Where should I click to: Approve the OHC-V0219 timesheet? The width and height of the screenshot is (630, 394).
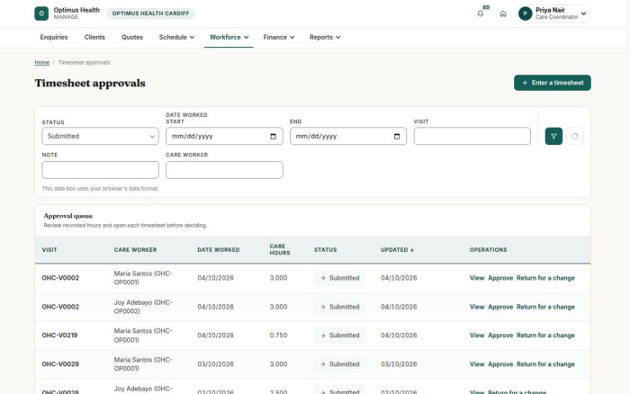pyautogui.click(x=500, y=336)
